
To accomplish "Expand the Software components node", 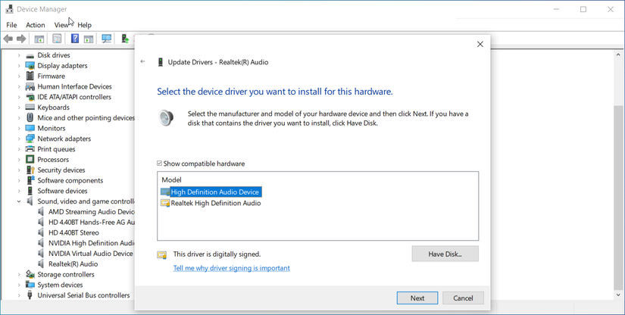I will (x=19, y=180).
